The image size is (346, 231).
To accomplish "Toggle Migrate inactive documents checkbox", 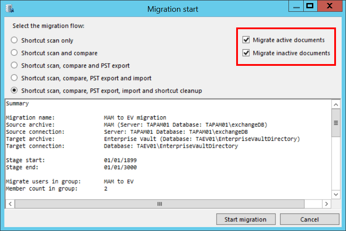I will [x=246, y=53].
